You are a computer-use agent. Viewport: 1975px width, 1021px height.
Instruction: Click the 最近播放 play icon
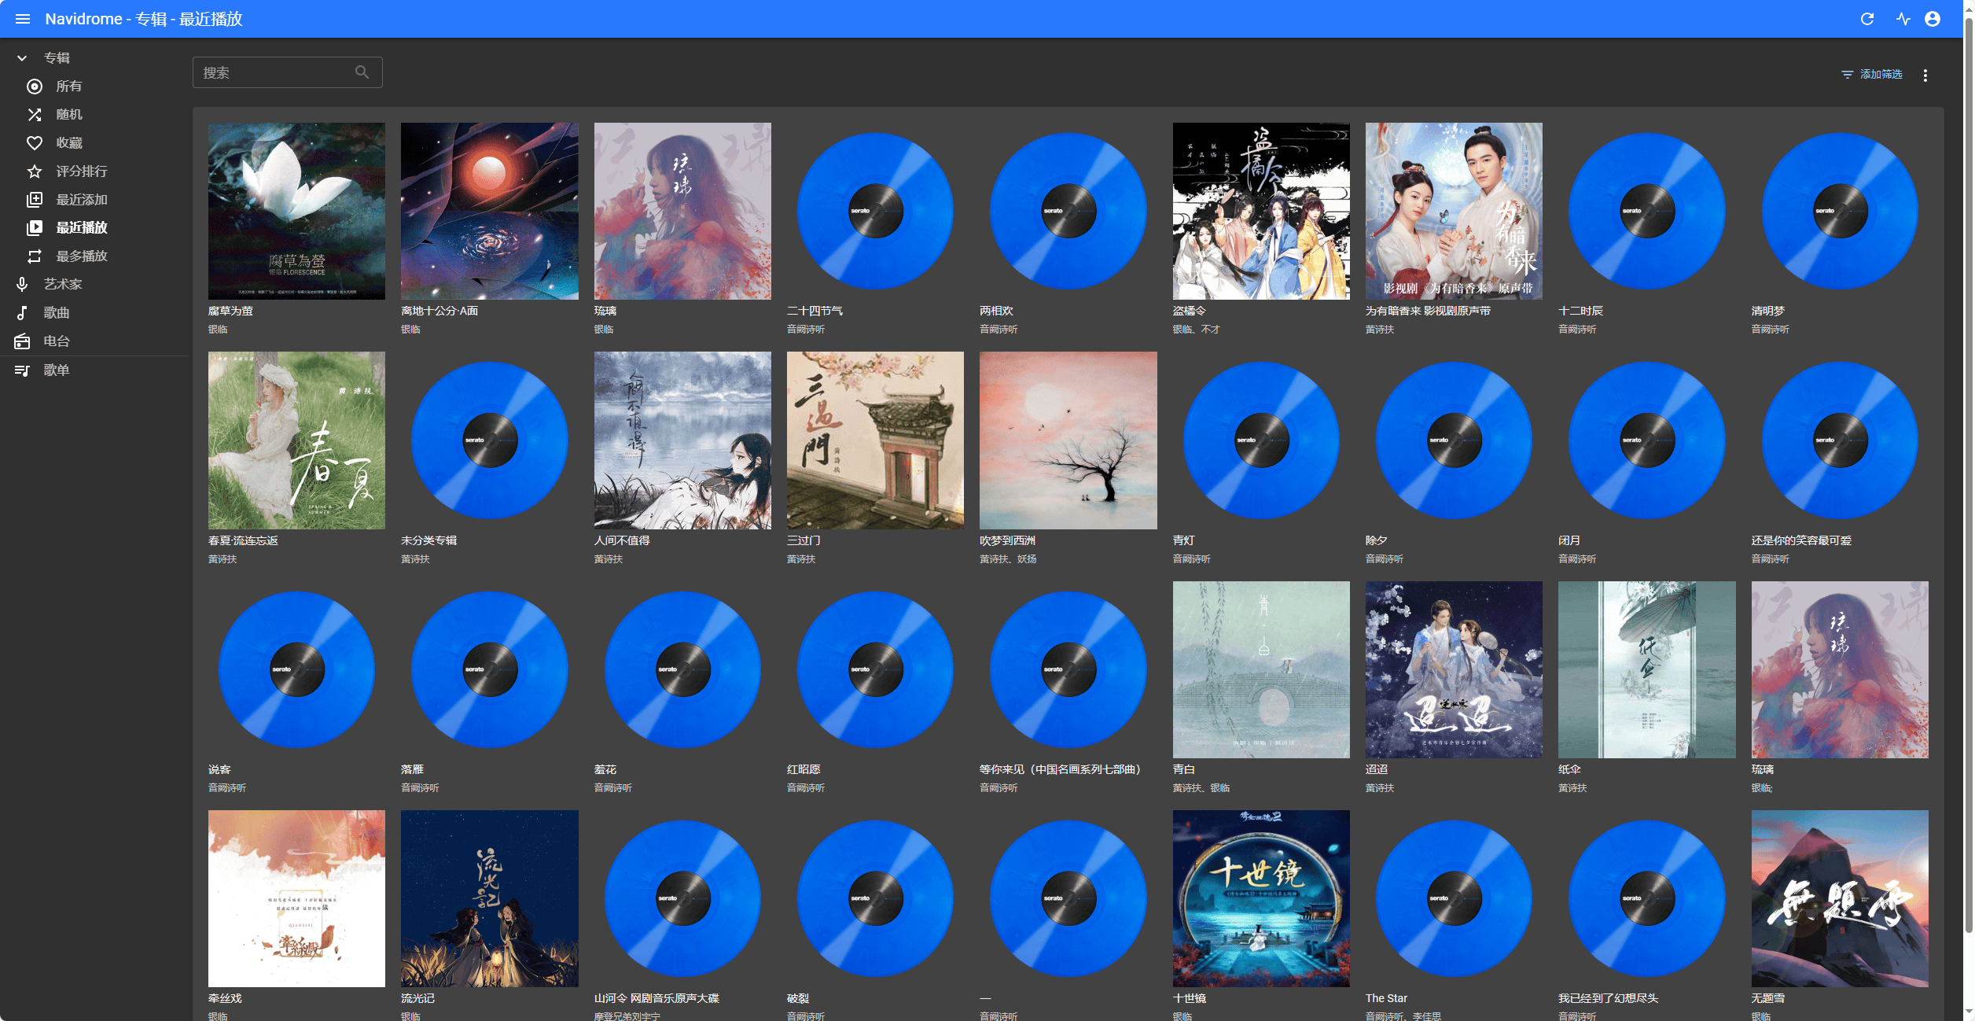(x=35, y=227)
